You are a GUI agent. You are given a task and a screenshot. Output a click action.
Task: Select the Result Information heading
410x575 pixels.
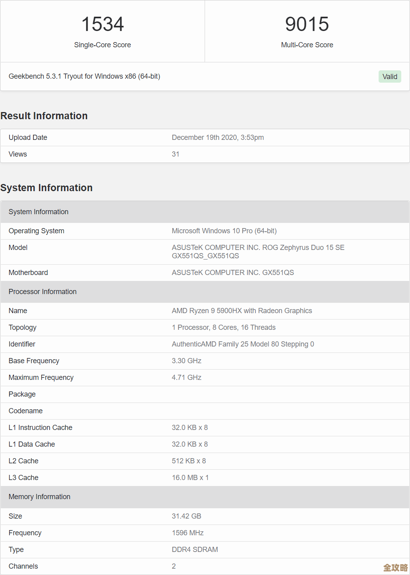[x=44, y=116]
